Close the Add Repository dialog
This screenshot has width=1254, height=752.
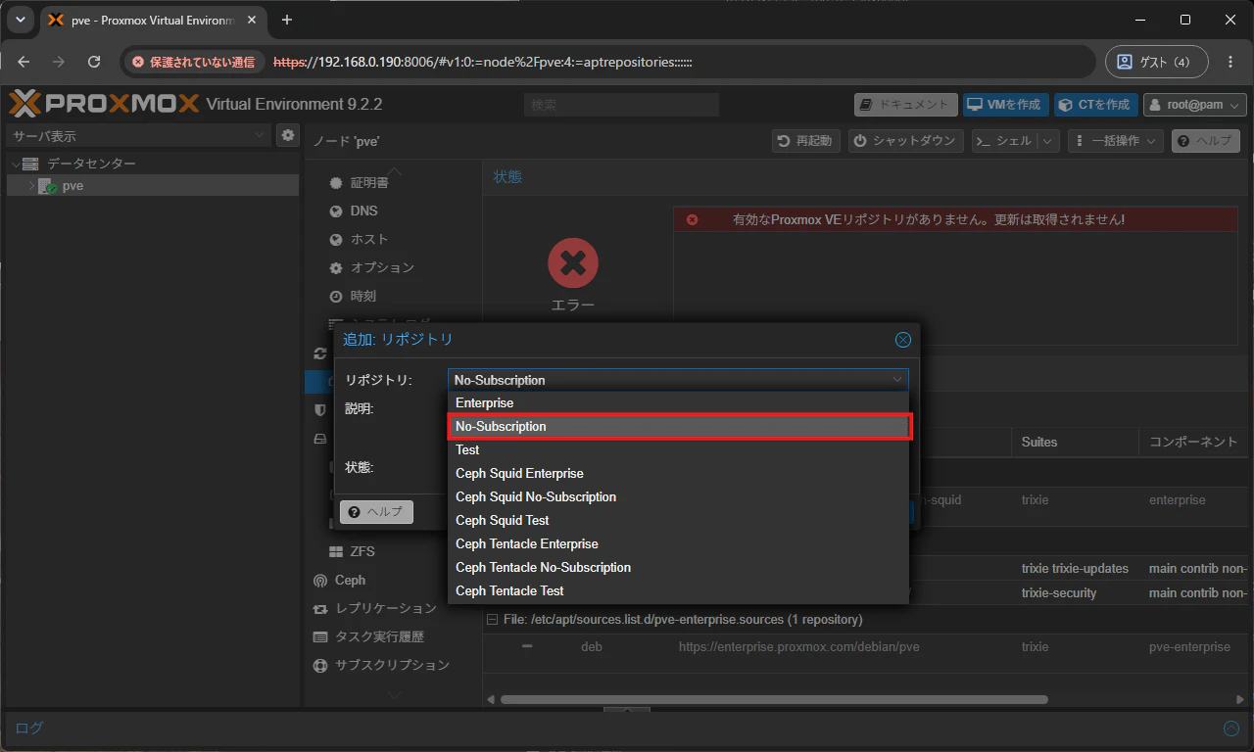tap(903, 340)
